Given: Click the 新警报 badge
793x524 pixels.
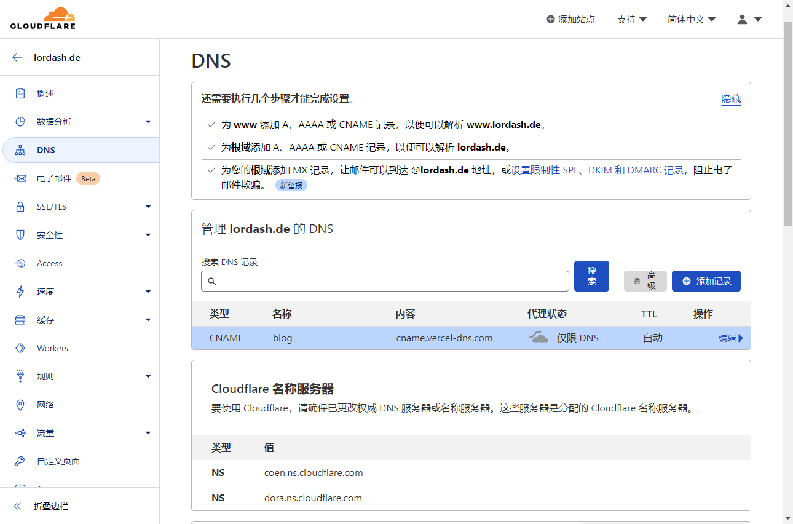Looking at the screenshot, I should tap(291, 185).
